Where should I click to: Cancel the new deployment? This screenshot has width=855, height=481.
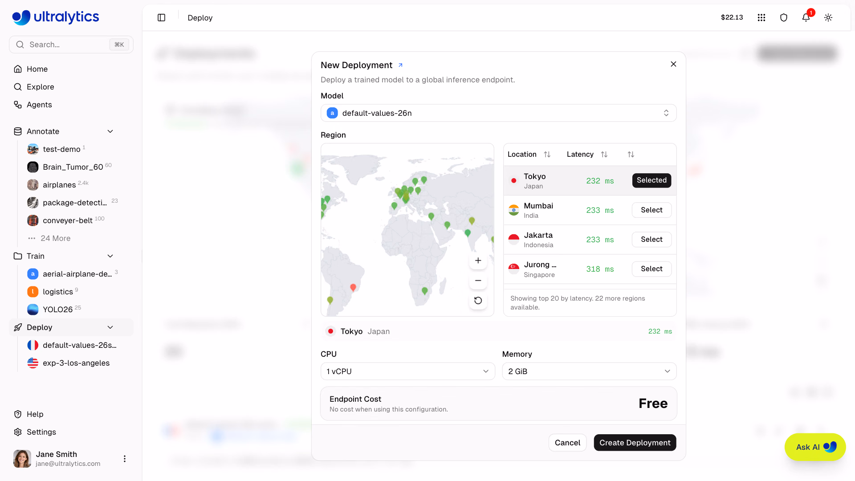click(x=567, y=443)
